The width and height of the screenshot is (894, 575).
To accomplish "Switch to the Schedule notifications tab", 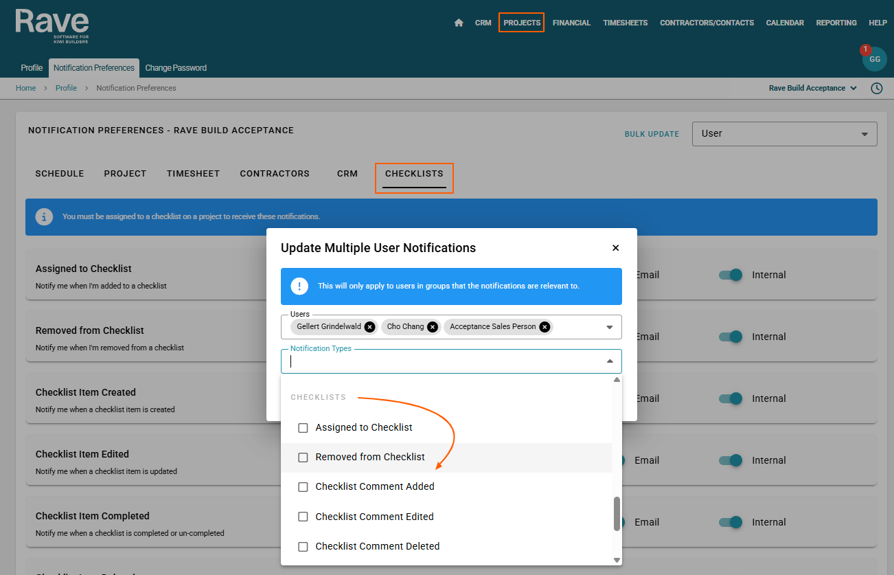I will [60, 174].
